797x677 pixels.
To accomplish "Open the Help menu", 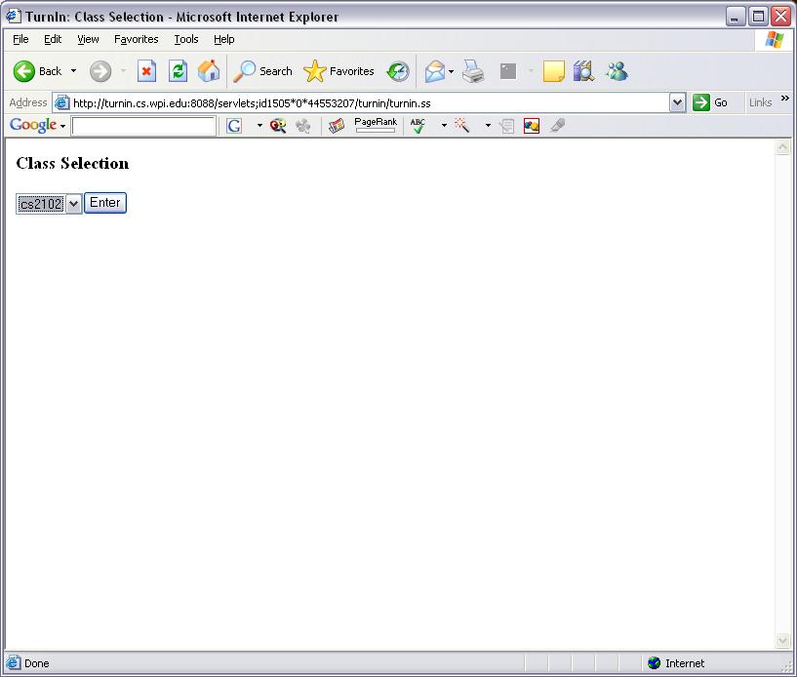I will pos(223,39).
